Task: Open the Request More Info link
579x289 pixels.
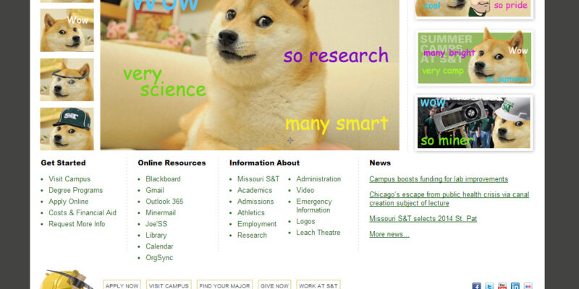Action: (x=77, y=224)
